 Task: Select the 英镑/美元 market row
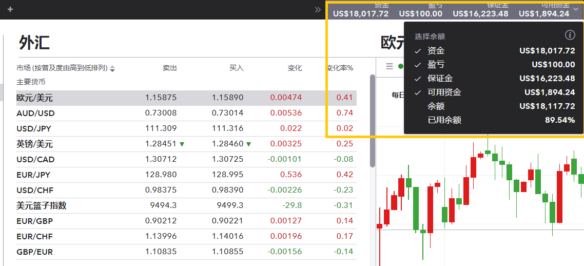tap(186, 144)
